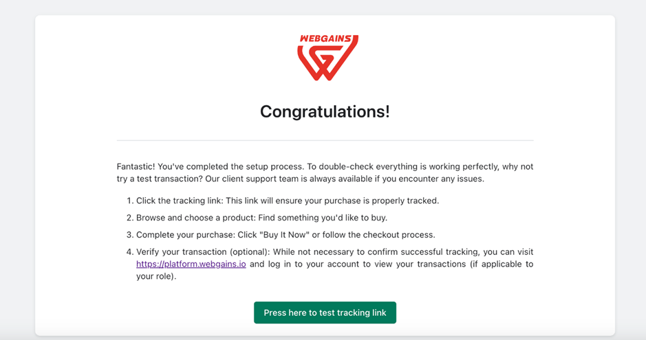Click the list number 3 marker
Screen dimensions: 646x340
click(129, 235)
